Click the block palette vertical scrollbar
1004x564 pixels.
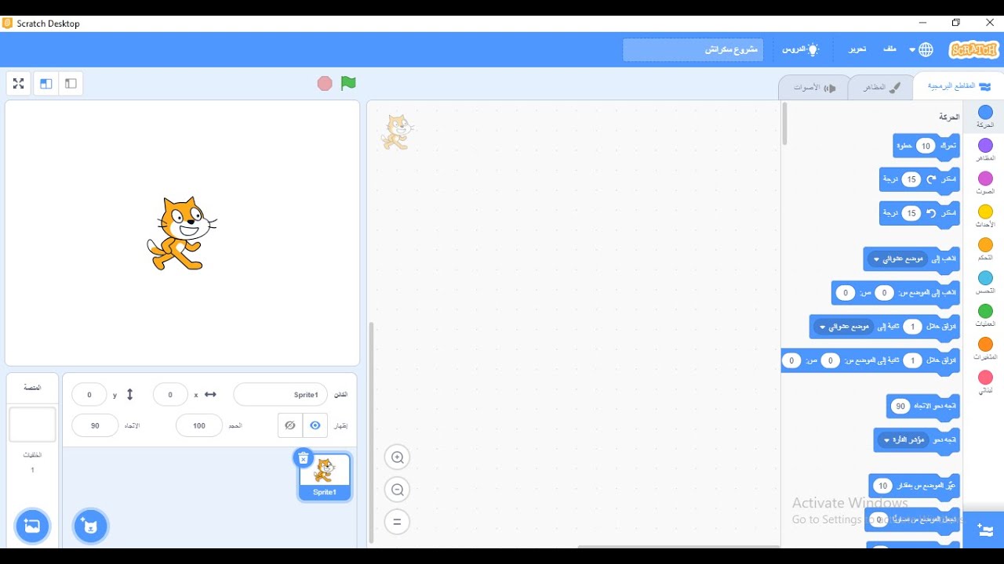(x=784, y=124)
